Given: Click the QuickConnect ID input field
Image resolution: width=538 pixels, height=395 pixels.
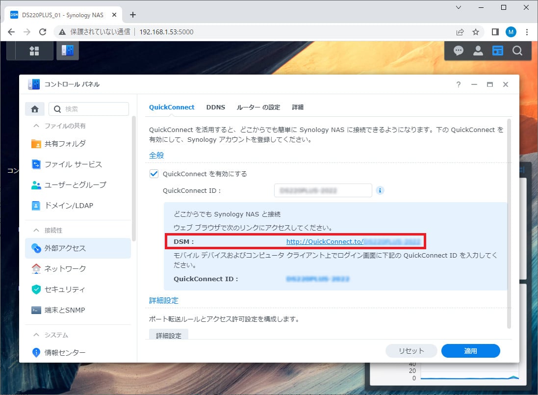Looking at the screenshot, I should click(x=323, y=190).
